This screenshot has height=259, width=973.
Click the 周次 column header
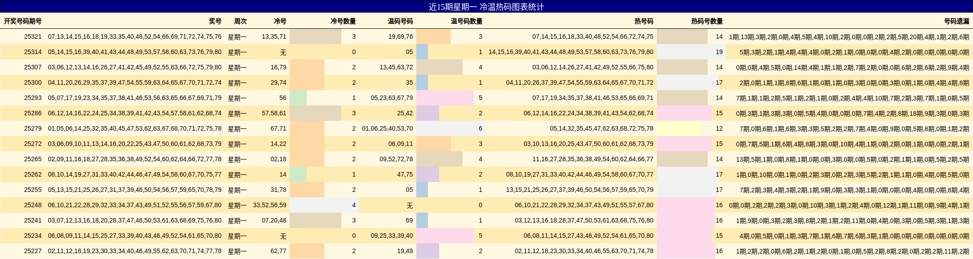[x=241, y=21]
